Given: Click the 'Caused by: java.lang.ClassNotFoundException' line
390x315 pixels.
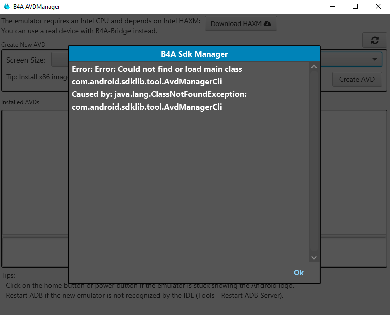Looking at the screenshot, I should tap(159, 94).
